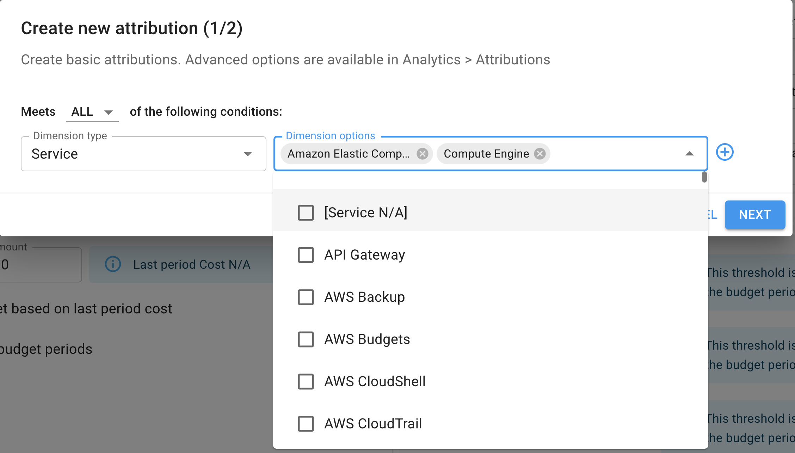Click the Amazon Elastic Compute chip label
795x453 pixels.
(x=348, y=154)
